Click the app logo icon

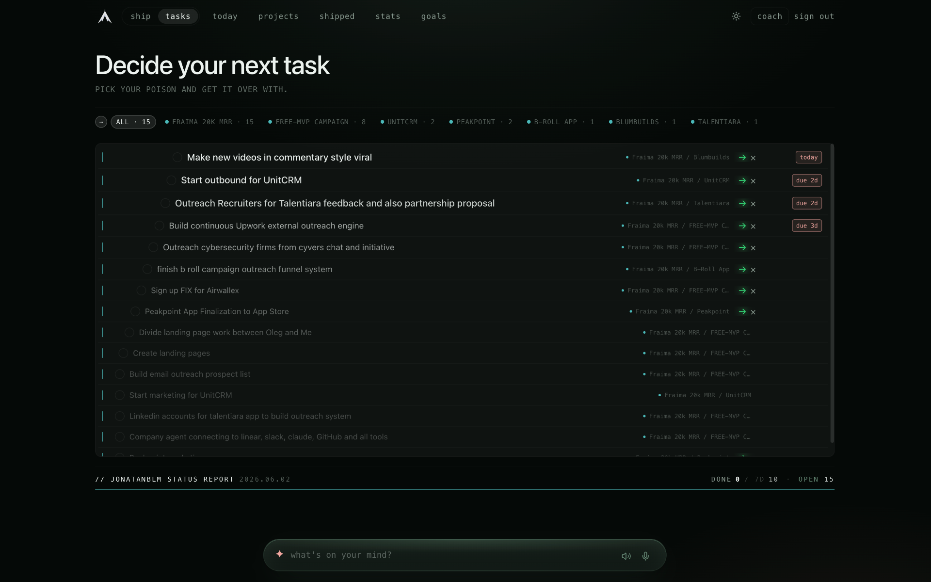(x=105, y=16)
